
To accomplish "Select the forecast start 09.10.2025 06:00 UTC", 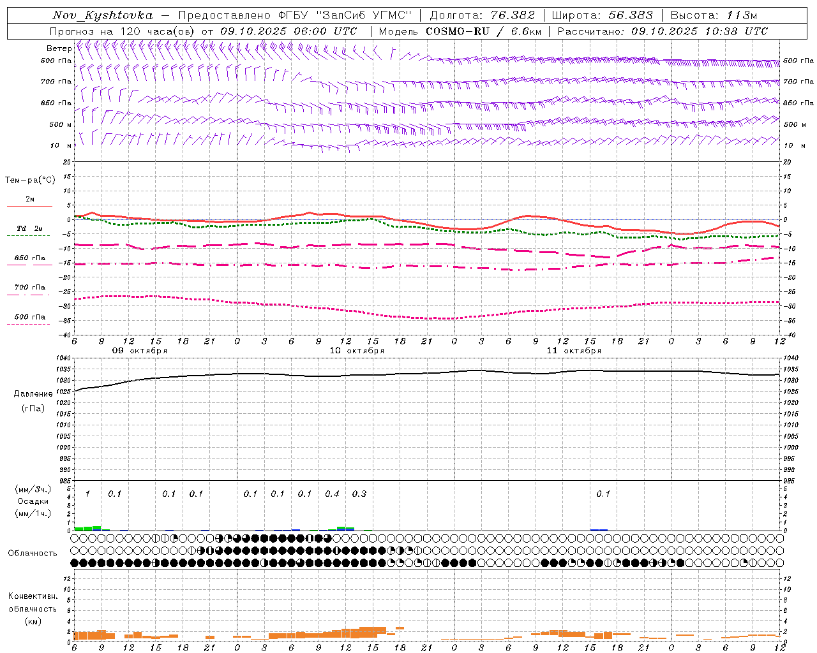I will tap(289, 31).
